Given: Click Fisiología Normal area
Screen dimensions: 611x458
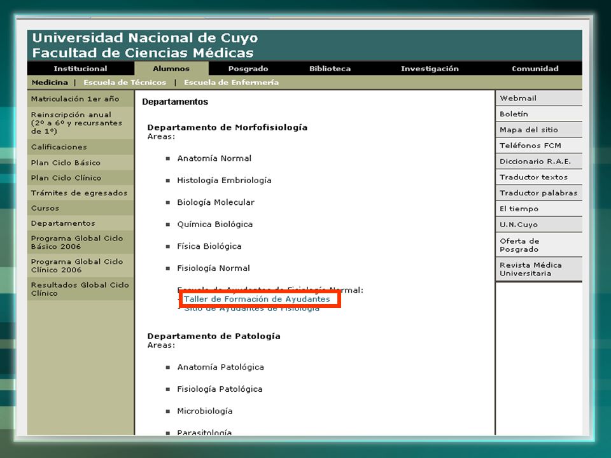Looking at the screenshot, I should [x=214, y=268].
